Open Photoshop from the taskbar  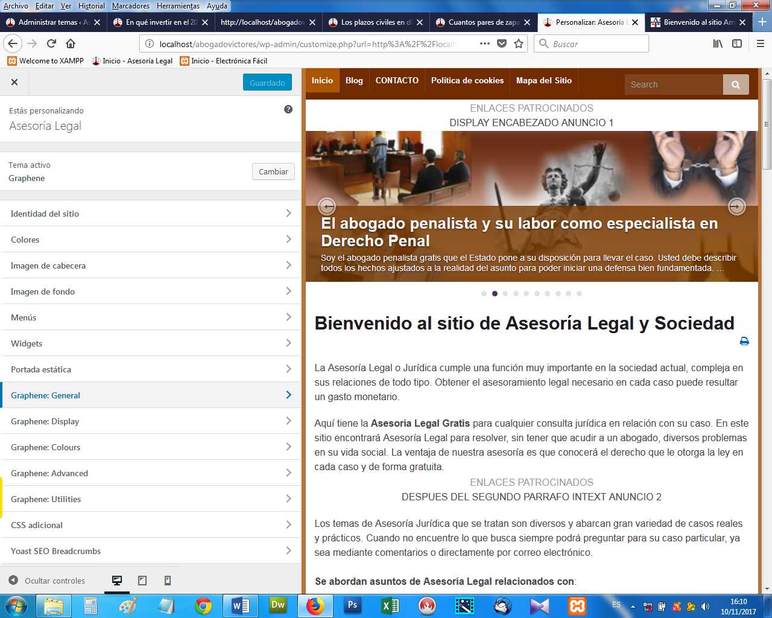[x=352, y=605]
